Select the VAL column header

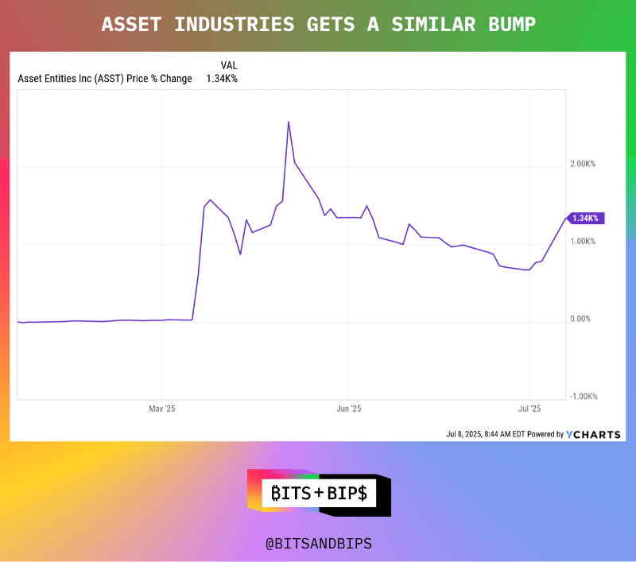[x=229, y=65]
